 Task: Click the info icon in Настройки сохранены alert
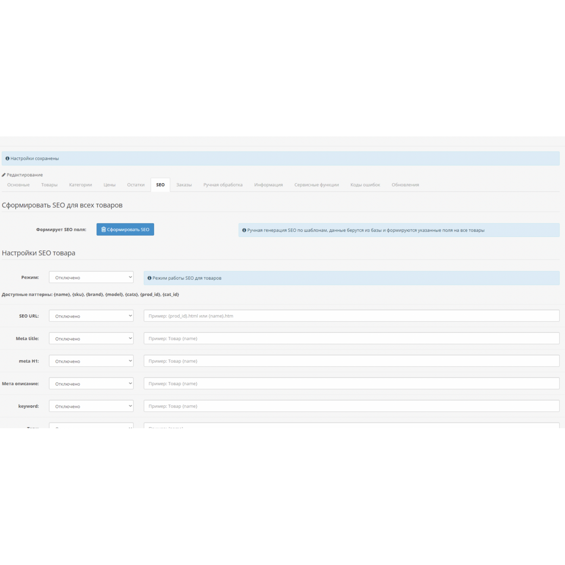[x=7, y=159]
